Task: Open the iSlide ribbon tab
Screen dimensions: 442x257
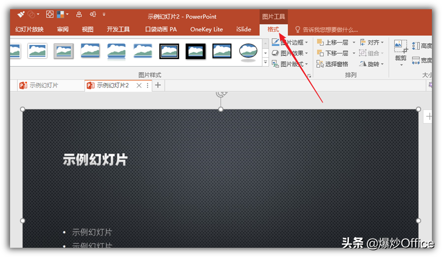Action: pyautogui.click(x=244, y=29)
